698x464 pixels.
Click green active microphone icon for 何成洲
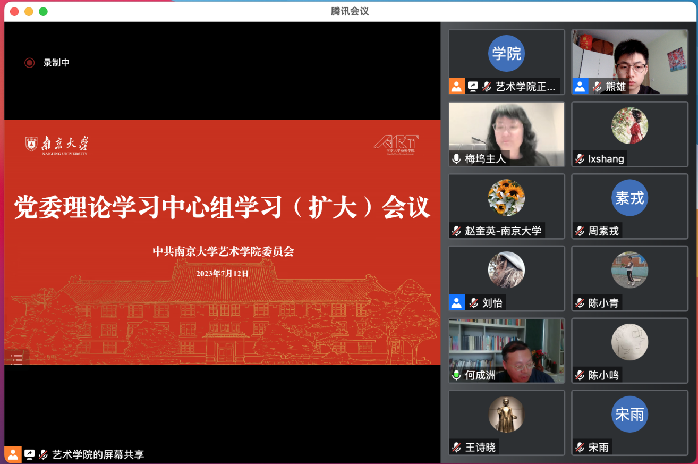[x=456, y=375]
